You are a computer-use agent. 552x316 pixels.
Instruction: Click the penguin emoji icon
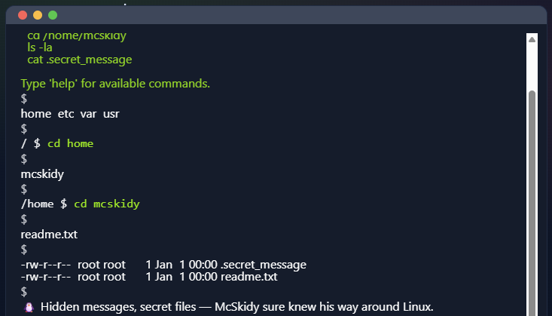click(29, 307)
